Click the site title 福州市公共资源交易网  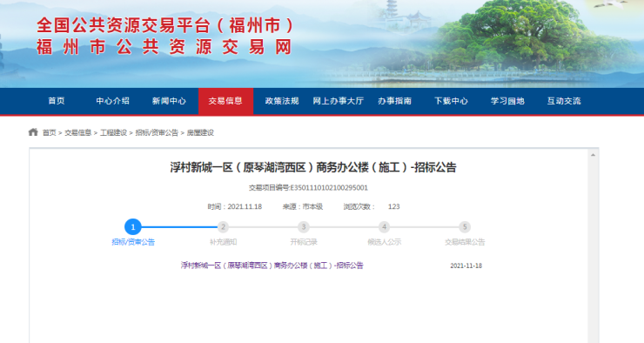click(x=164, y=47)
